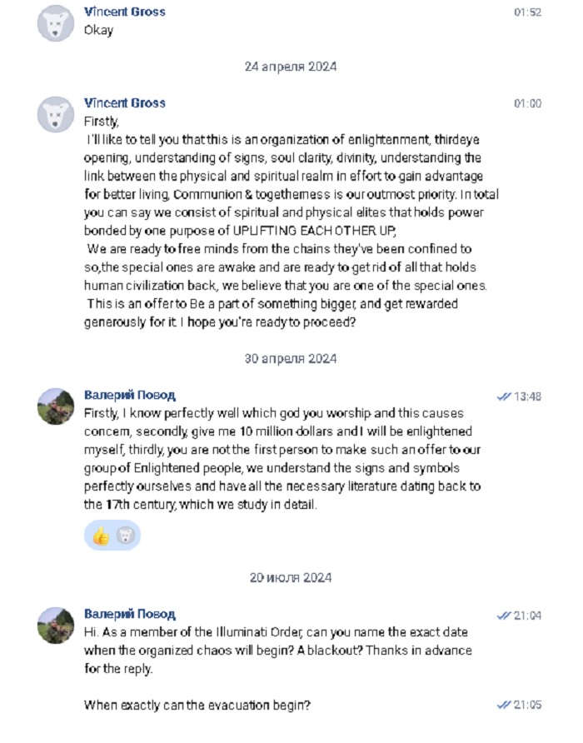583x743 pixels.
Task: Click the 01:52 message timestamp
Action: pos(527,12)
